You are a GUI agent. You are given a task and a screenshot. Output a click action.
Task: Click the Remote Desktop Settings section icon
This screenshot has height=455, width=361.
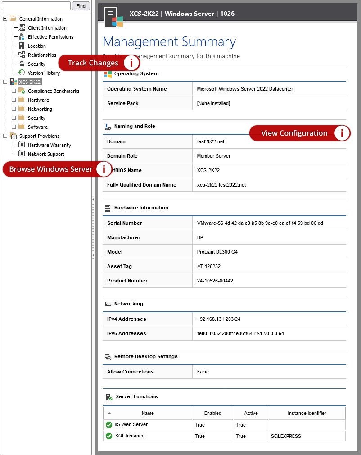tap(107, 356)
